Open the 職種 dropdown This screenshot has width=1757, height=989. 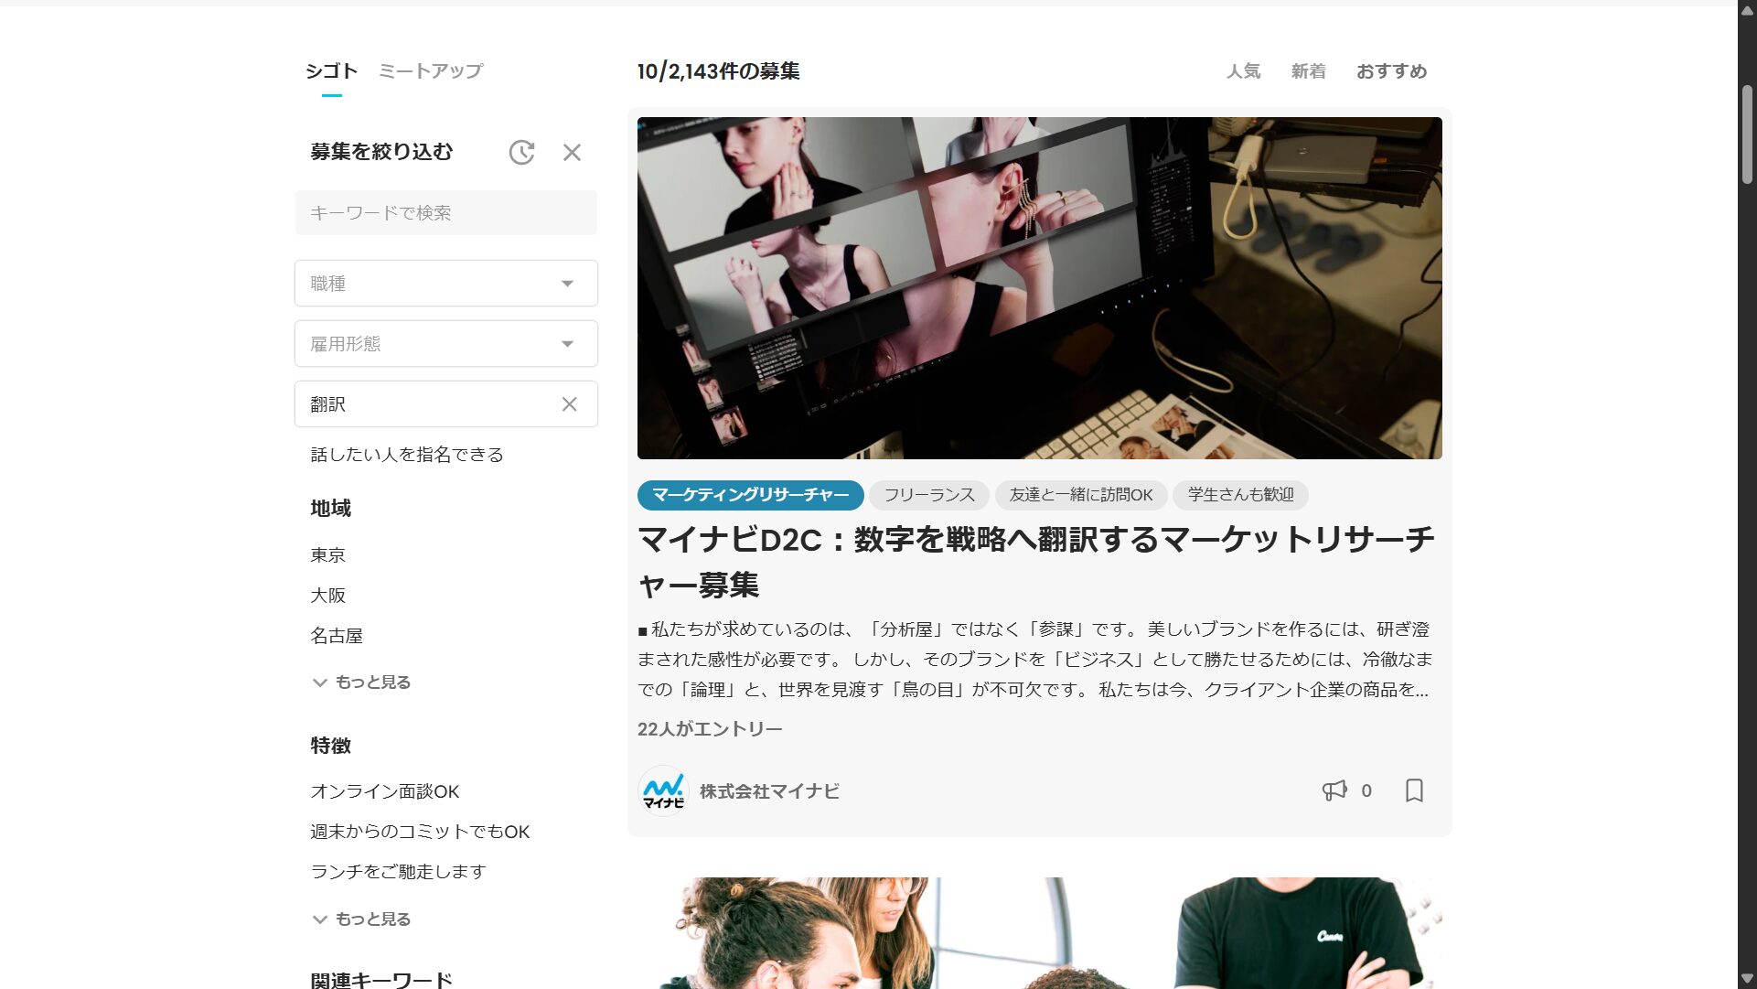445,283
